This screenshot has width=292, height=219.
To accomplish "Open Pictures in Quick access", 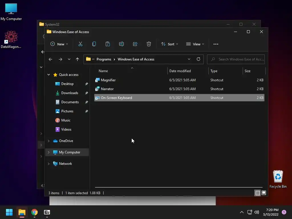I will click(67, 111).
